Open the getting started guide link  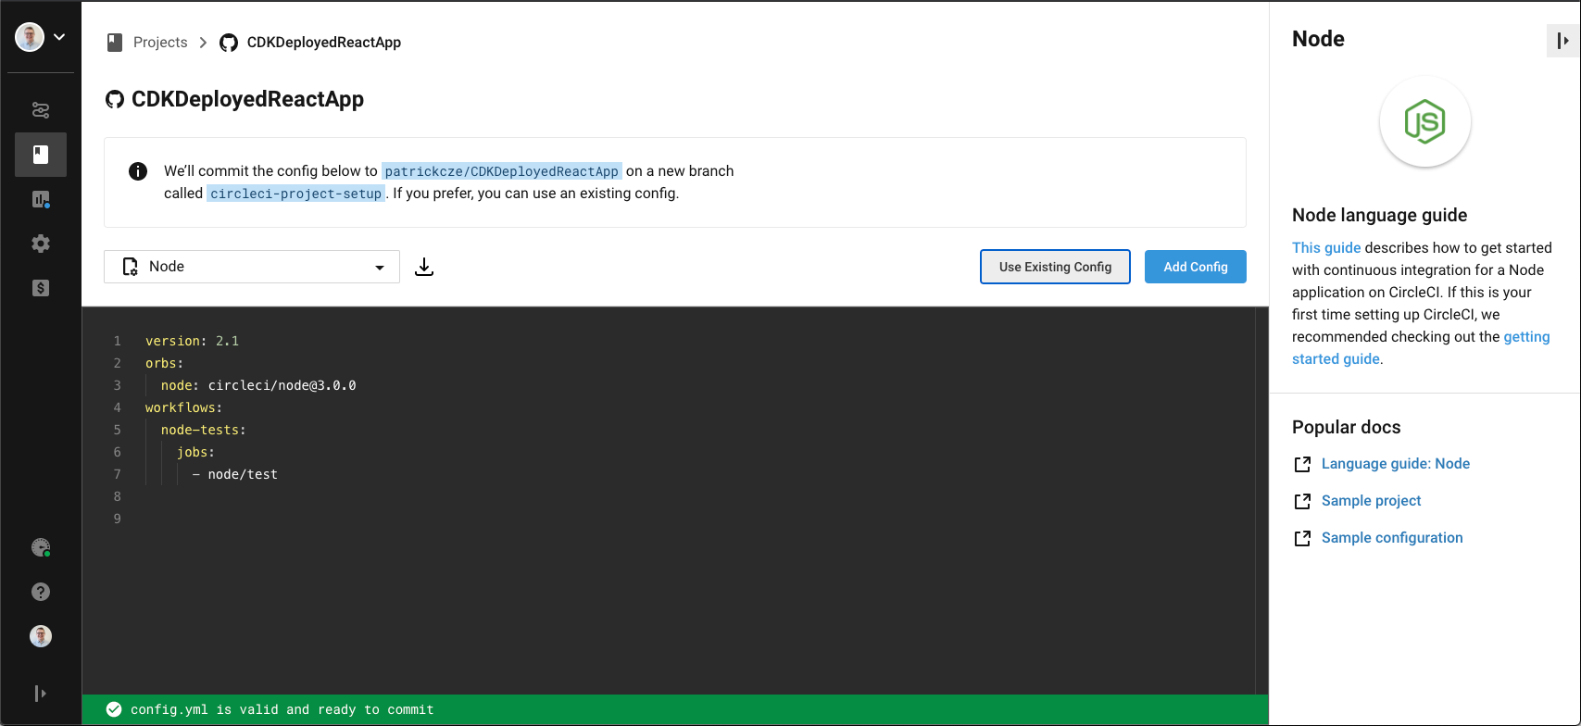(x=1526, y=337)
